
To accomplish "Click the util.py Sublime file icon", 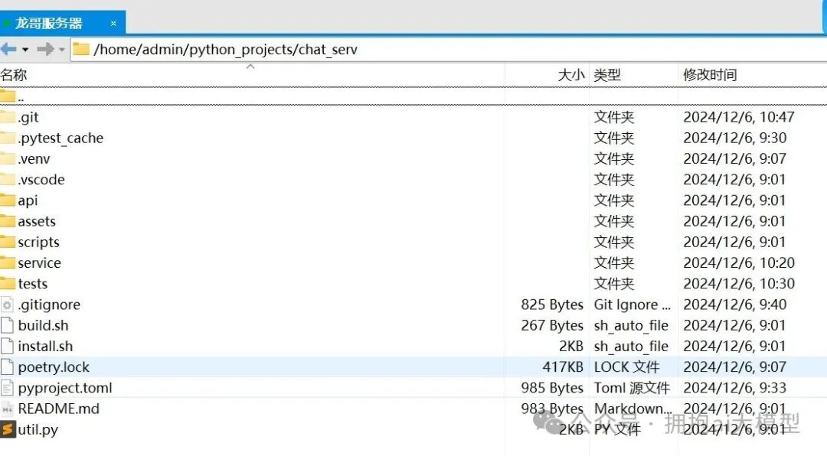I will [8, 430].
